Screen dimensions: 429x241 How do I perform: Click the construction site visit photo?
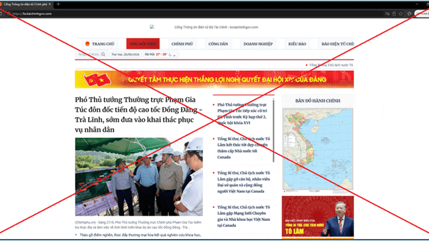tap(139, 177)
